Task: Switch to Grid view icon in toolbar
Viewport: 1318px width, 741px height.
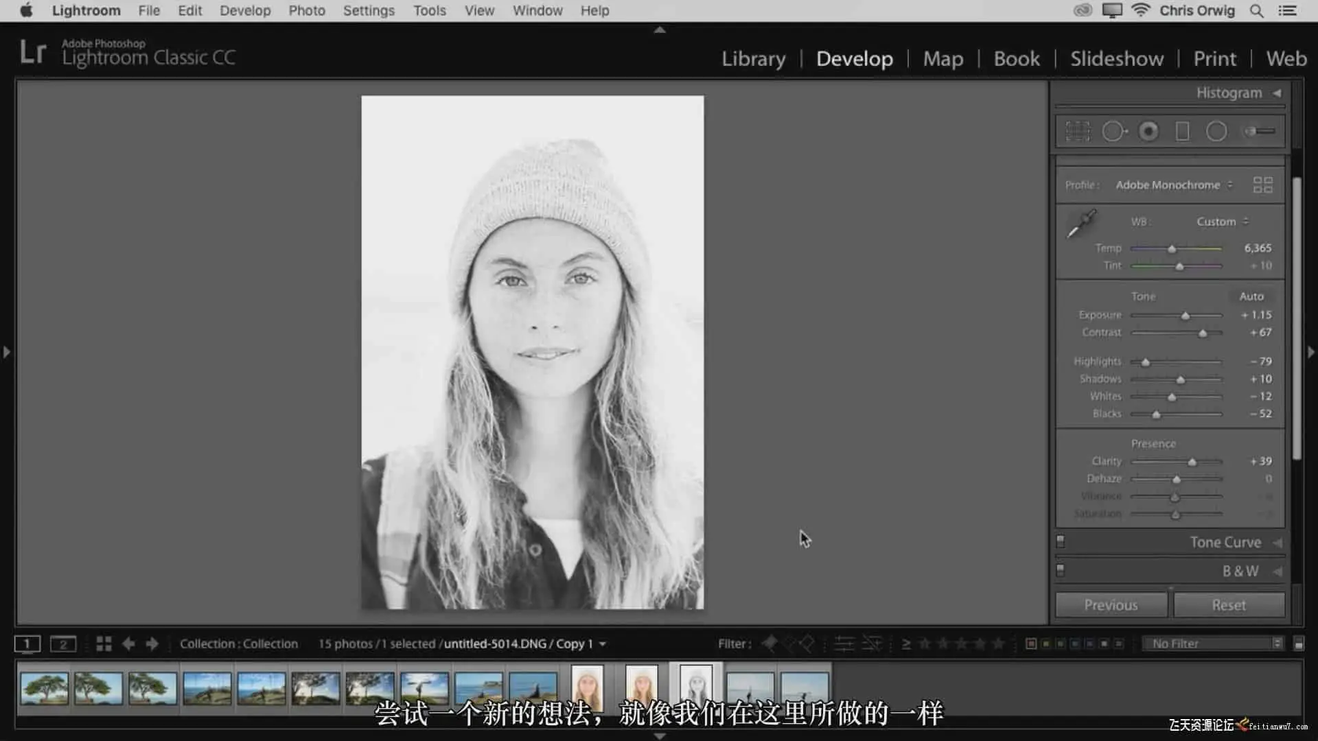Action: point(104,644)
